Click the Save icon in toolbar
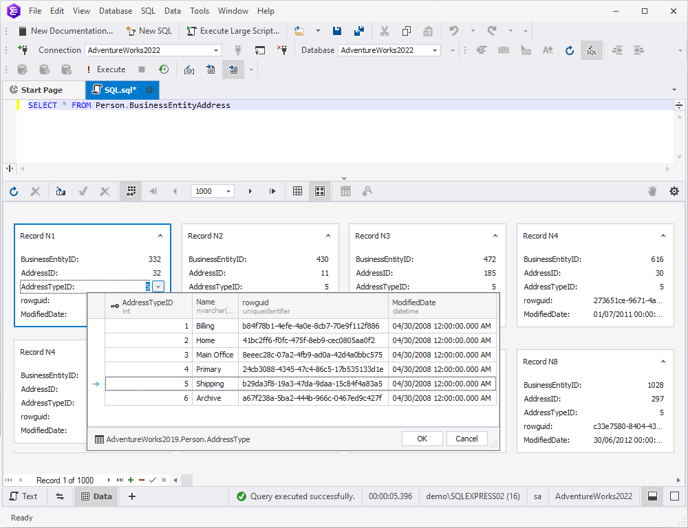Viewport: 688px width, 528px height. 337,31
